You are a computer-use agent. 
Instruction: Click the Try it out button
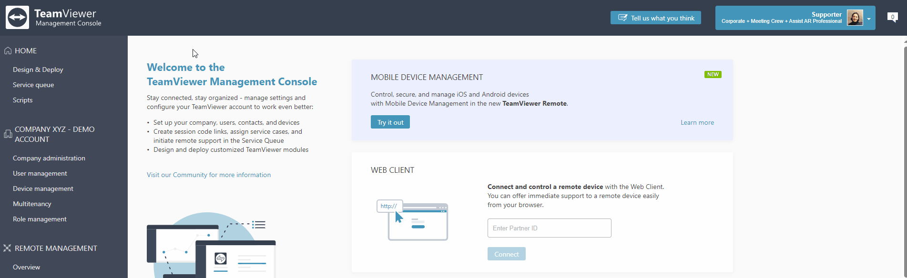tap(390, 122)
